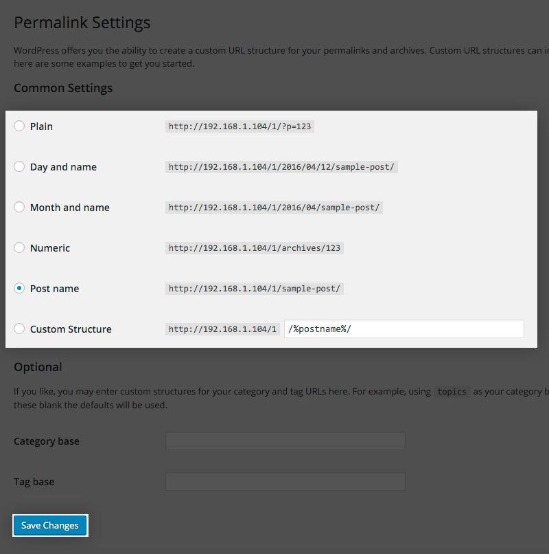
Task: Click the Post name label
Action: point(54,289)
